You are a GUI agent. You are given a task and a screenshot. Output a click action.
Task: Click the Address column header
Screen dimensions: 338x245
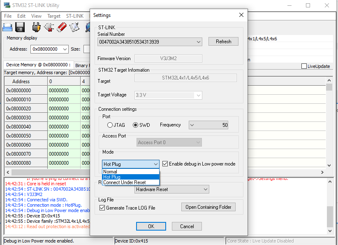pos(26,82)
